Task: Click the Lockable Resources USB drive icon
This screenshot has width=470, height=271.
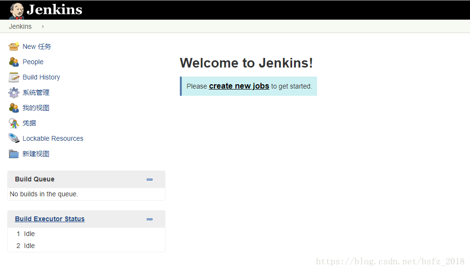Action: coord(14,138)
